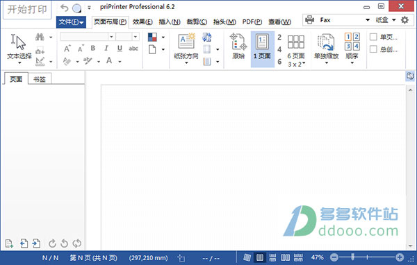Select the 1 页面 layout

262,49
